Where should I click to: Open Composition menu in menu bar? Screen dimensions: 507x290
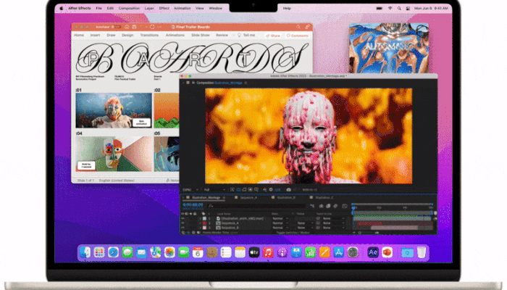(129, 9)
